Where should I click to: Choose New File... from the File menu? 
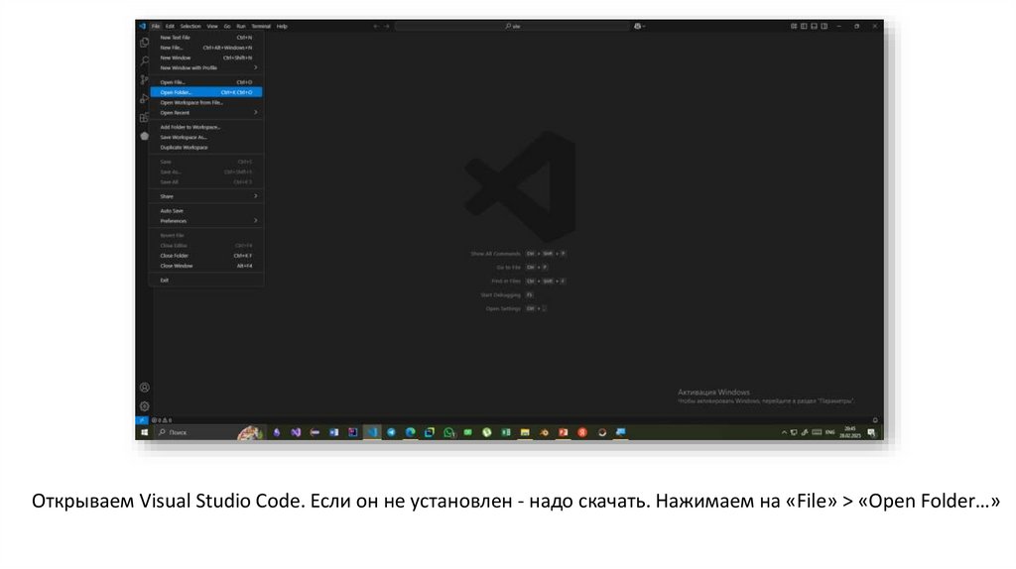206,48
